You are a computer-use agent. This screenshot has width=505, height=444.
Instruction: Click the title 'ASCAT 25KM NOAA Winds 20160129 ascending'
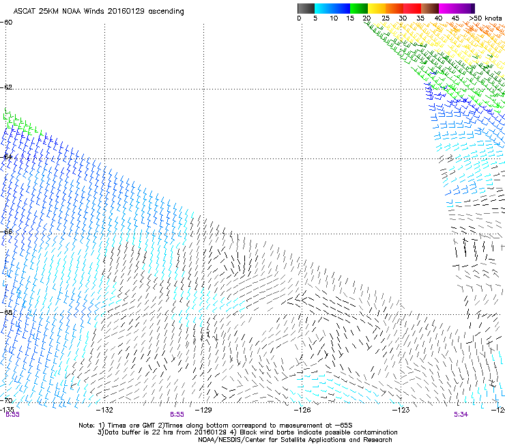98,12
